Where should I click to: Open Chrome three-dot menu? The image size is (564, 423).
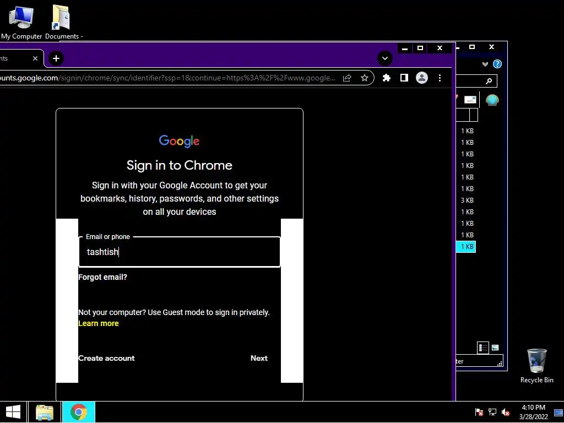[440, 78]
